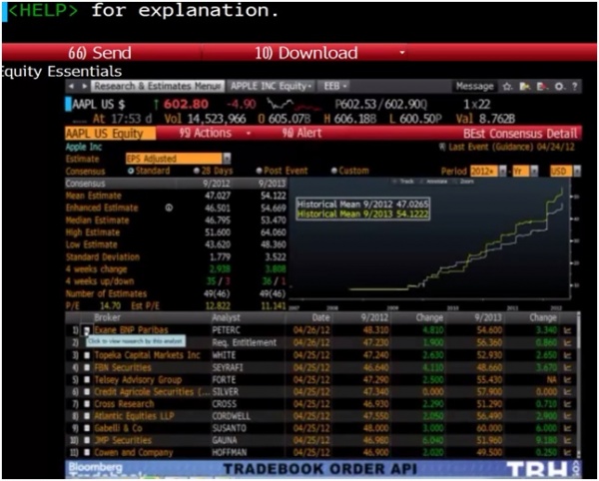Screen dimensions: 599x481
Task: Open research icon for Telsey Advisory Group
Action: point(87,380)
